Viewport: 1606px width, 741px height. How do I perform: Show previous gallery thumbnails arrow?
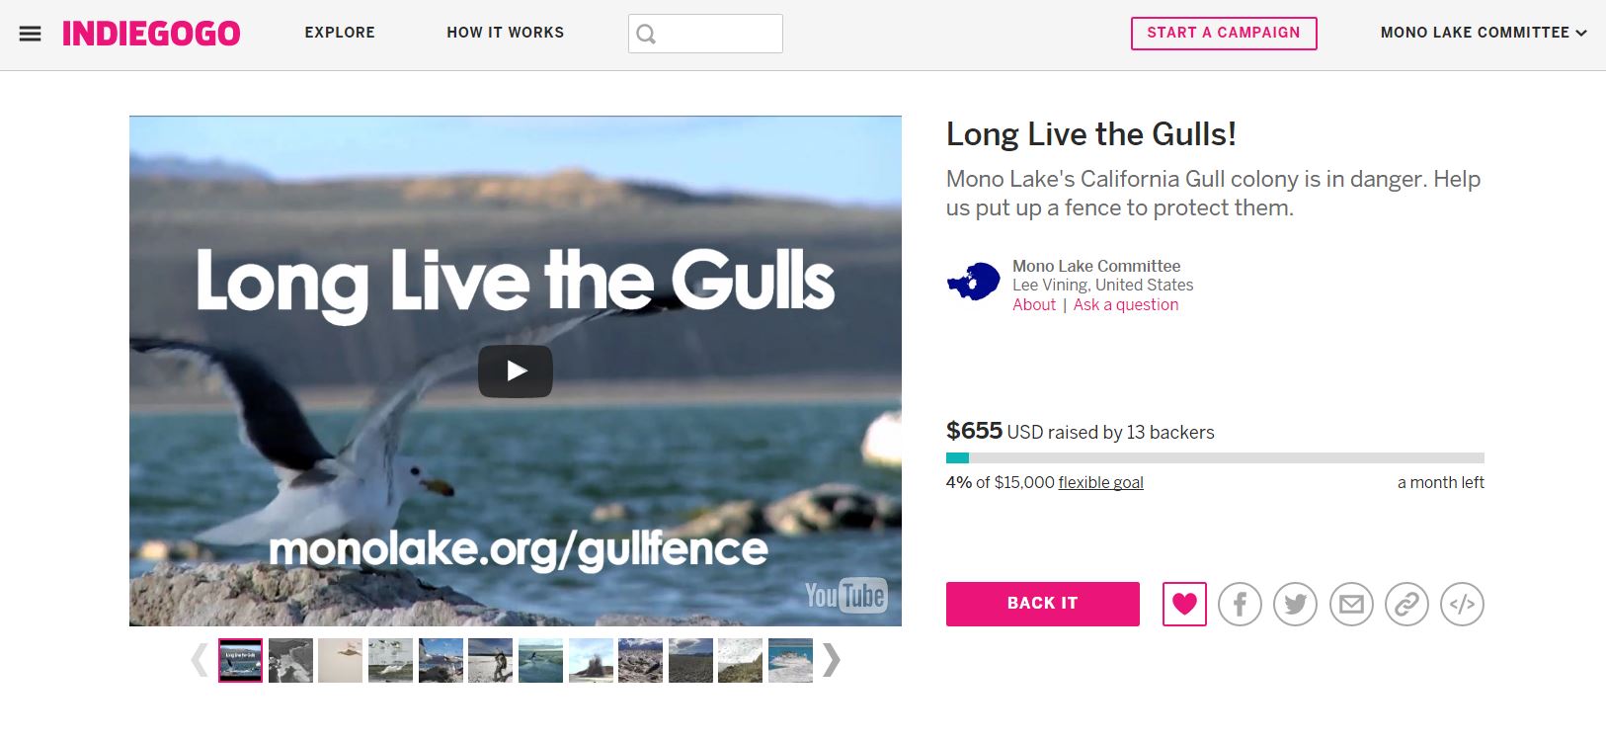[x=200, y=660]
